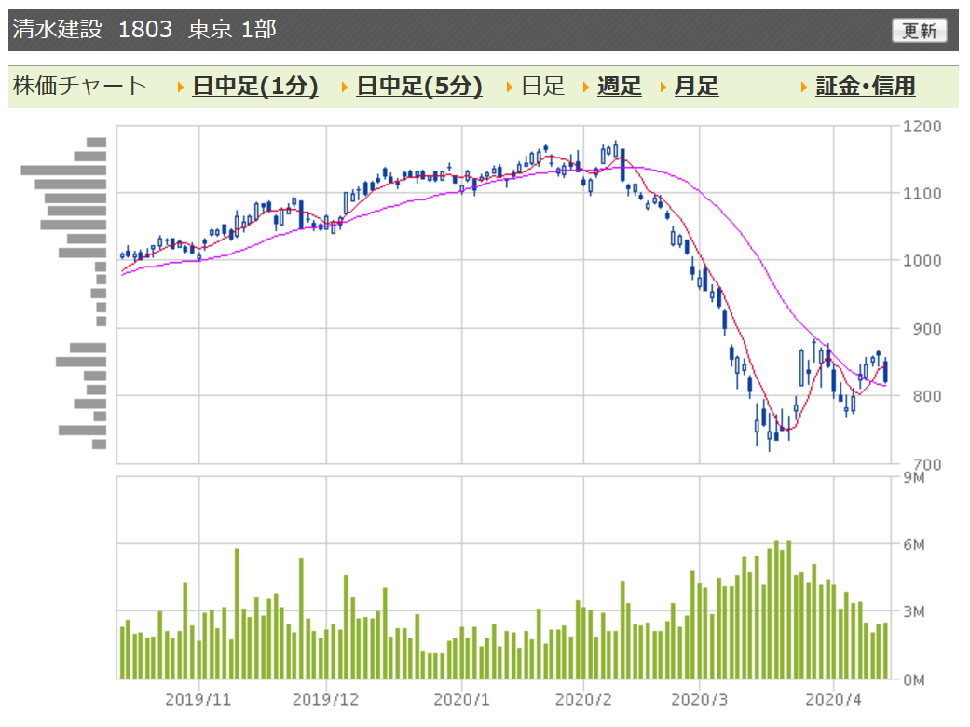Click the 2020/4 date label
The width and height of the screenshot is (970, 727).
point(833,700)
